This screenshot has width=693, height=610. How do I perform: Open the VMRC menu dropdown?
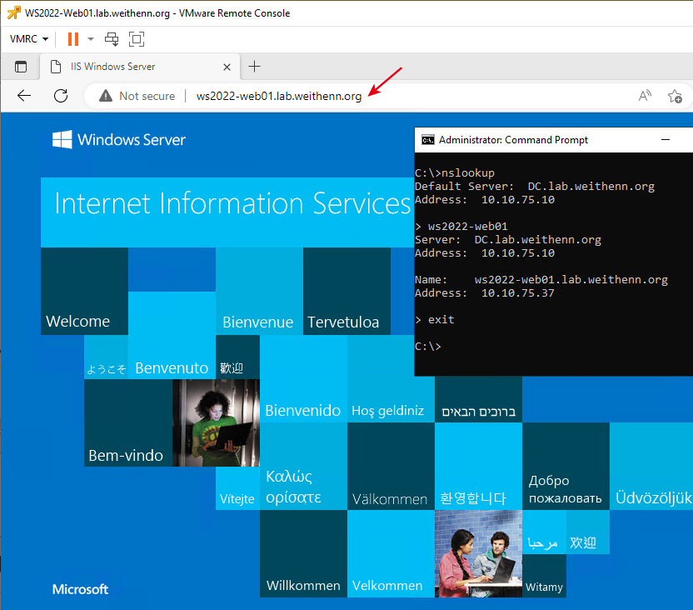(29, 39)
